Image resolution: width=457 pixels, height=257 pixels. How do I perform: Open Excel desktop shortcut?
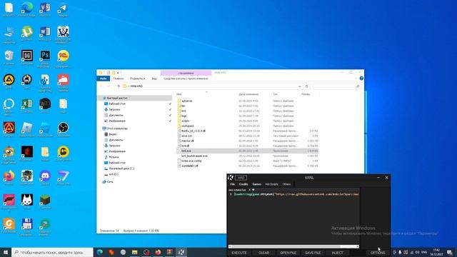point(27,106)
